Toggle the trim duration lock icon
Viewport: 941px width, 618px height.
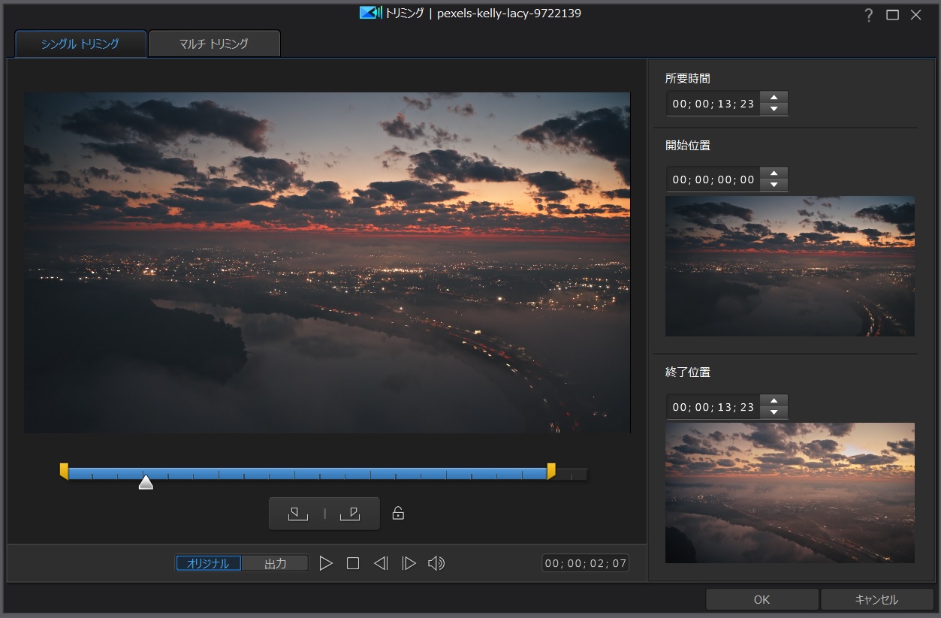399,514
